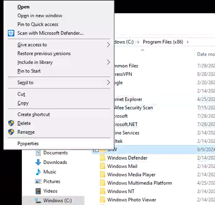Image resolution: width=215 pixels, height=205 pixels.
Task: Expand the Send to arrow
Action: click(108, 82)
